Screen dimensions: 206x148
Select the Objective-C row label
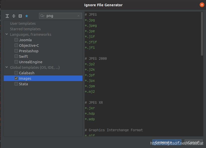point(29,45)
